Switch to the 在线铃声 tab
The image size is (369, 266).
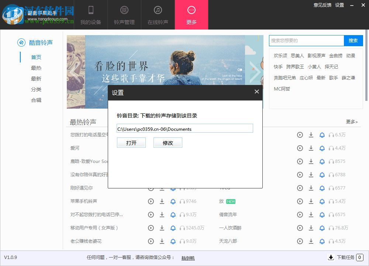pyautogui.click(x=158, y=15)
